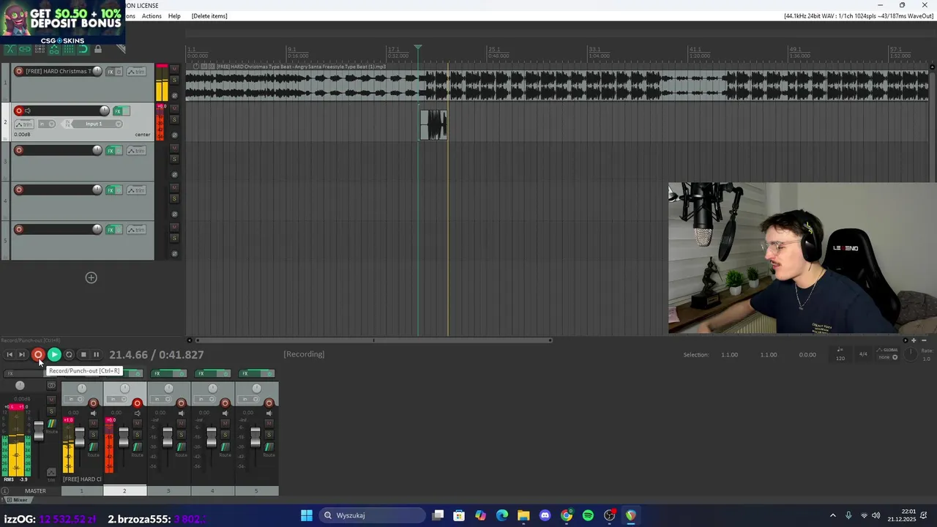Toggle the Repeat loop button in transport
Viewport: 937px width, 527px height.
69,354
